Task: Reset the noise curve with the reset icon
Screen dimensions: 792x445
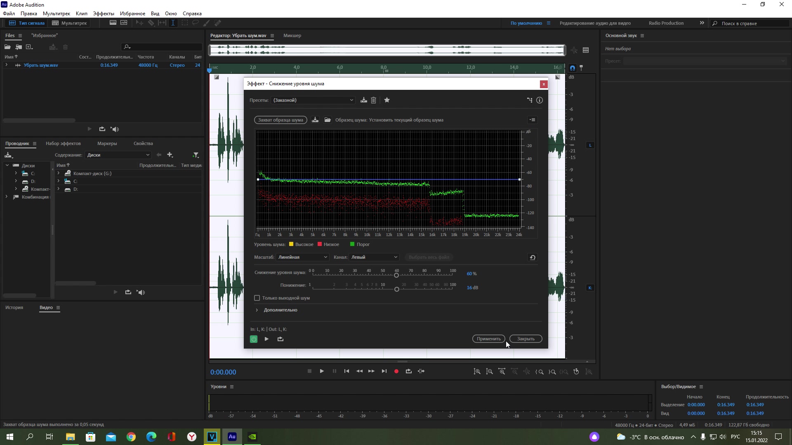Action: (533, 257)
